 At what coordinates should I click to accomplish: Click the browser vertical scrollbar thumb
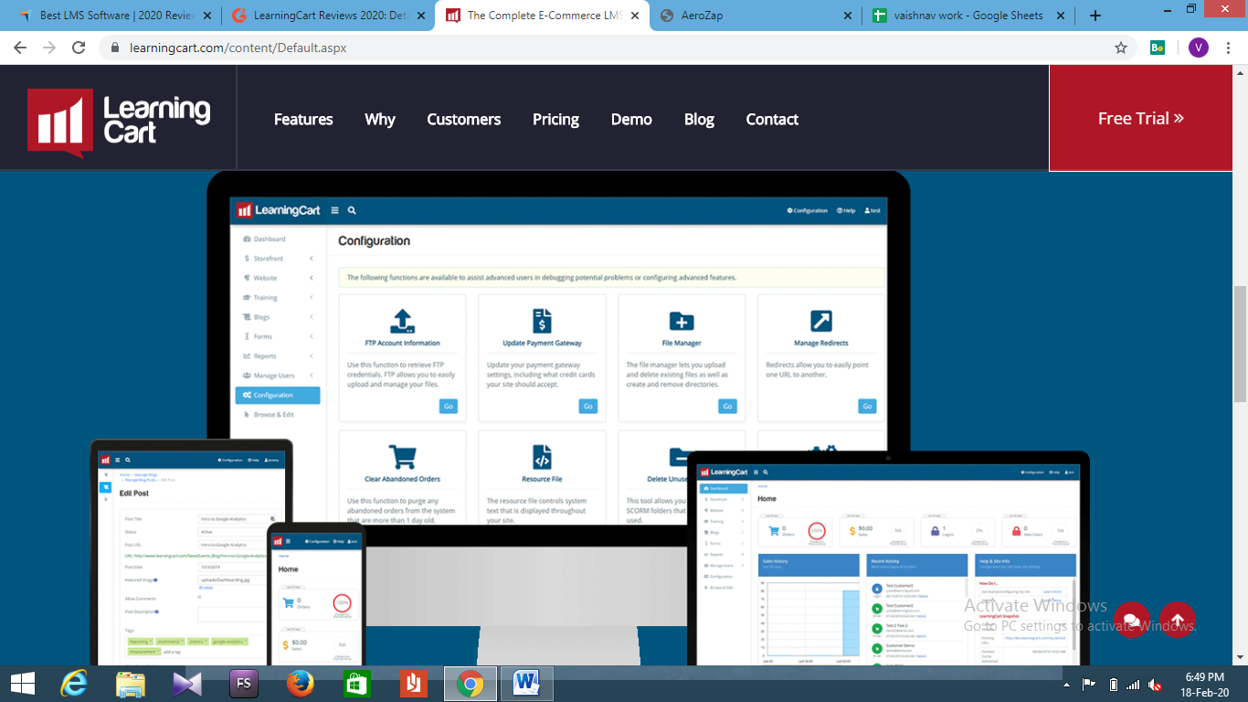[x=1240, y=344]
